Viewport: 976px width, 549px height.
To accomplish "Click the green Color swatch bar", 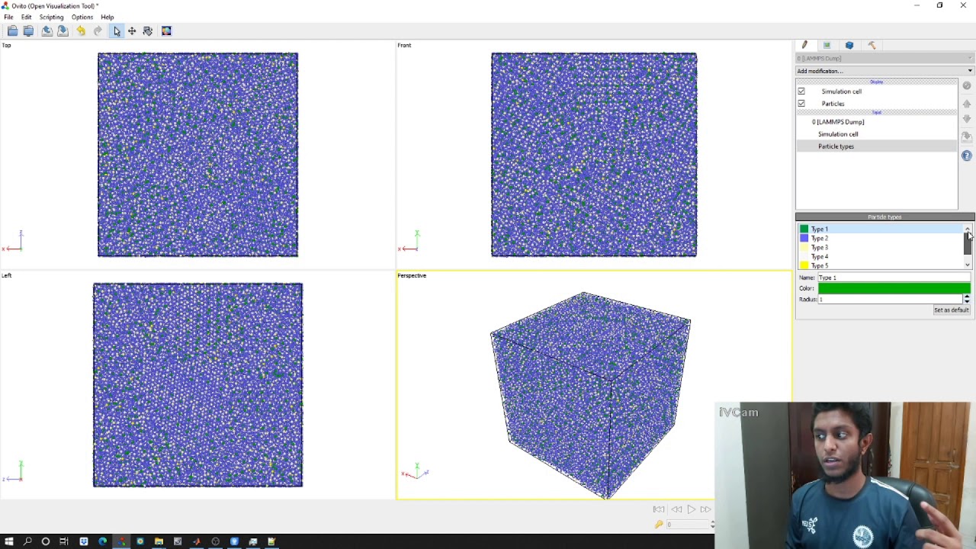I will pos(894,288).
